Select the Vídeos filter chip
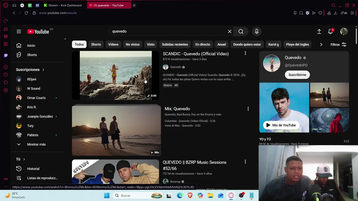The image size is (358, 201). (113, 44)
